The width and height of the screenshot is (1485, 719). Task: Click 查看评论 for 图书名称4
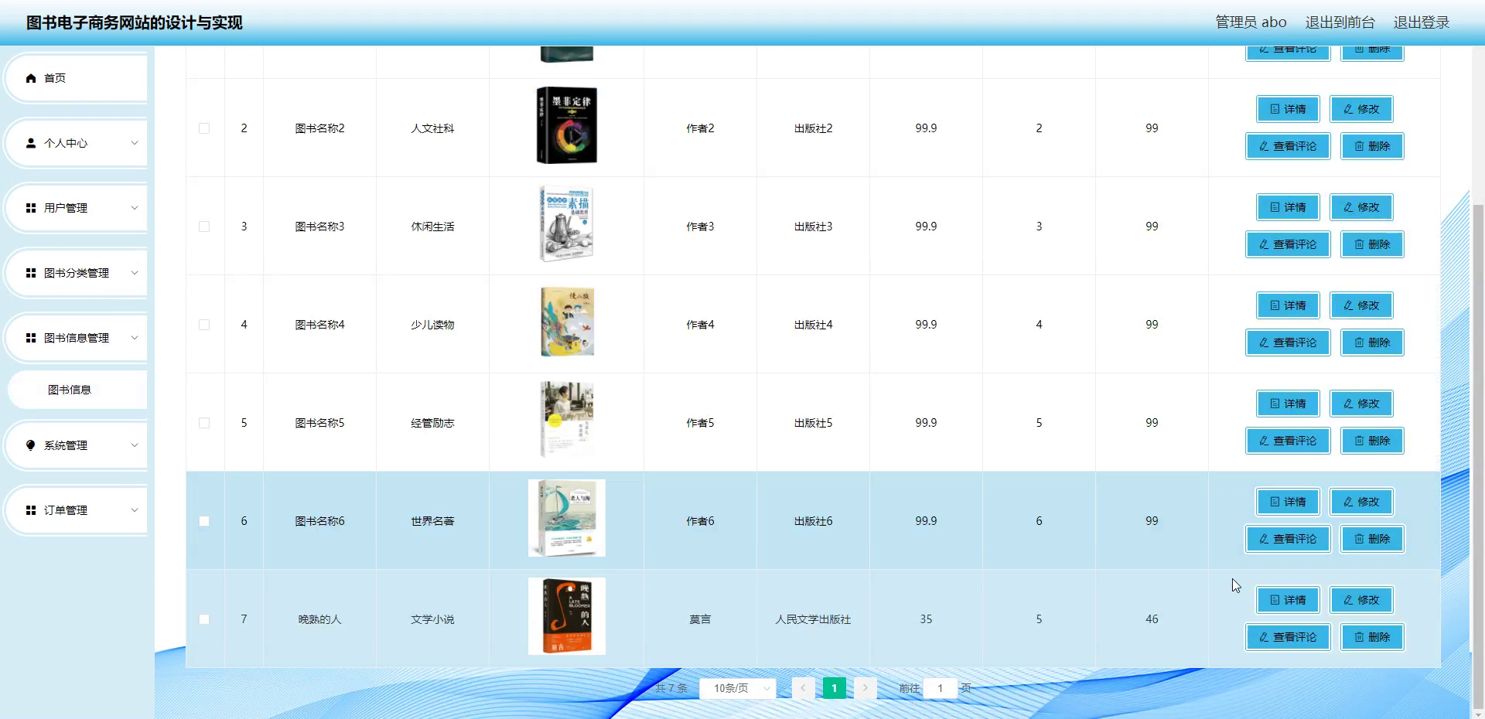(1288, 342)
